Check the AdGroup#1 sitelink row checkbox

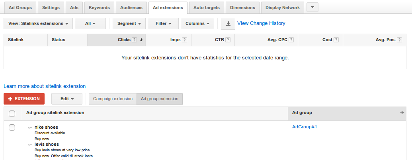[x=12, y=127]
